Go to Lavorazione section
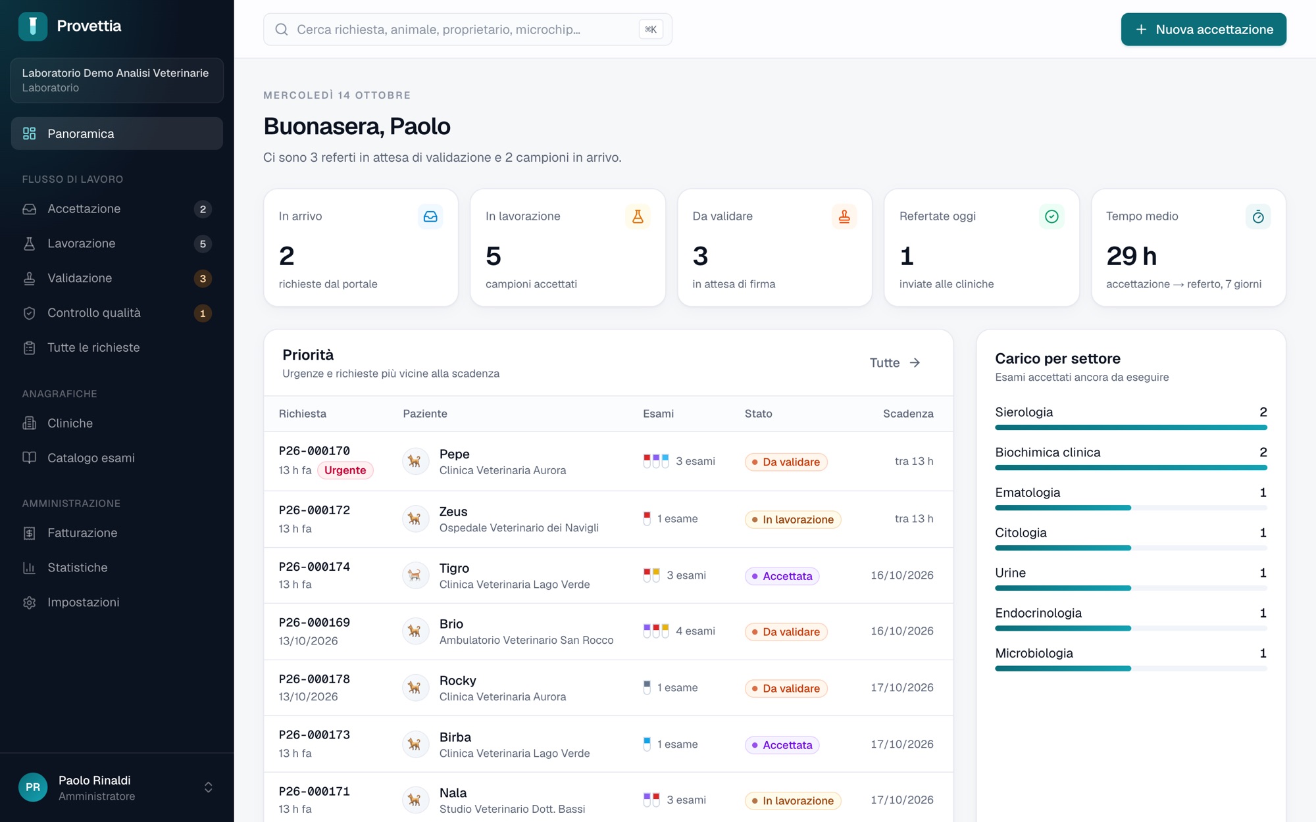 click(117, 243)
